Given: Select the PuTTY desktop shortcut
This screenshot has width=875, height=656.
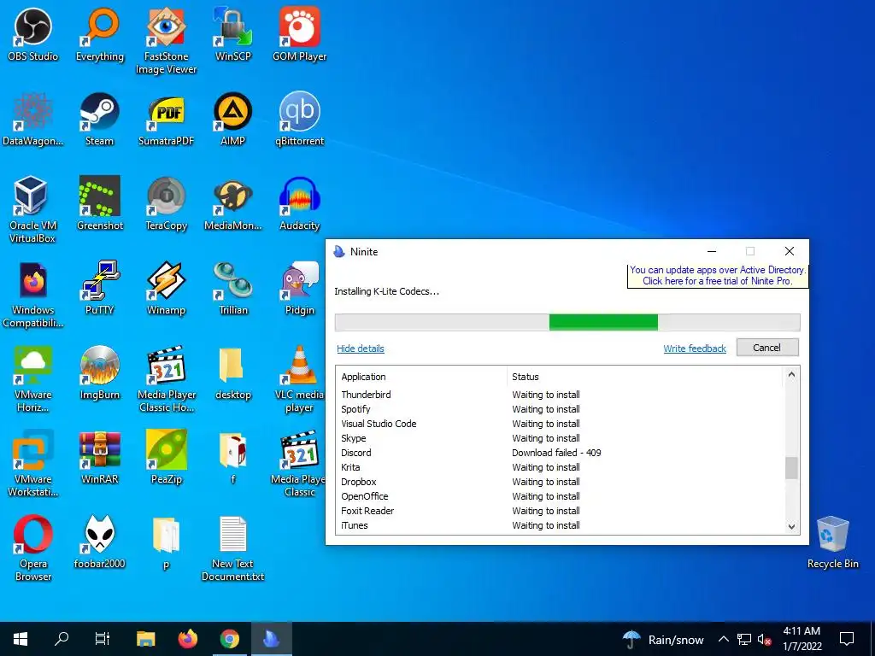Looking at the screenshot, I should [x=100, y=289].
